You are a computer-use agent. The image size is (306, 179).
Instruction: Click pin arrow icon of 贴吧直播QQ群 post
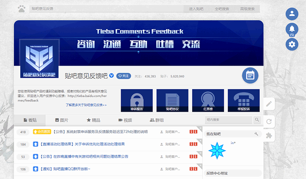[x=35, y=169]
